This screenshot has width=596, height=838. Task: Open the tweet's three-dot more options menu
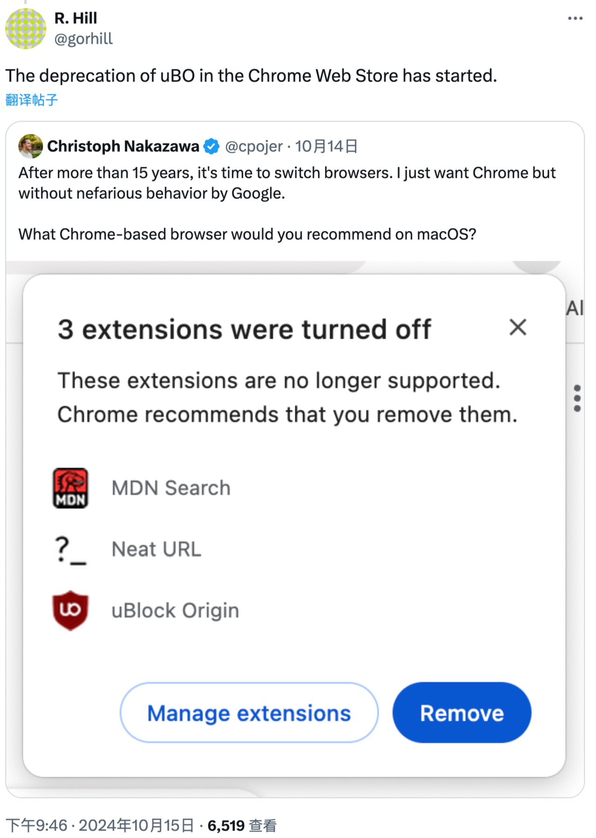click(x=575, y=19)
